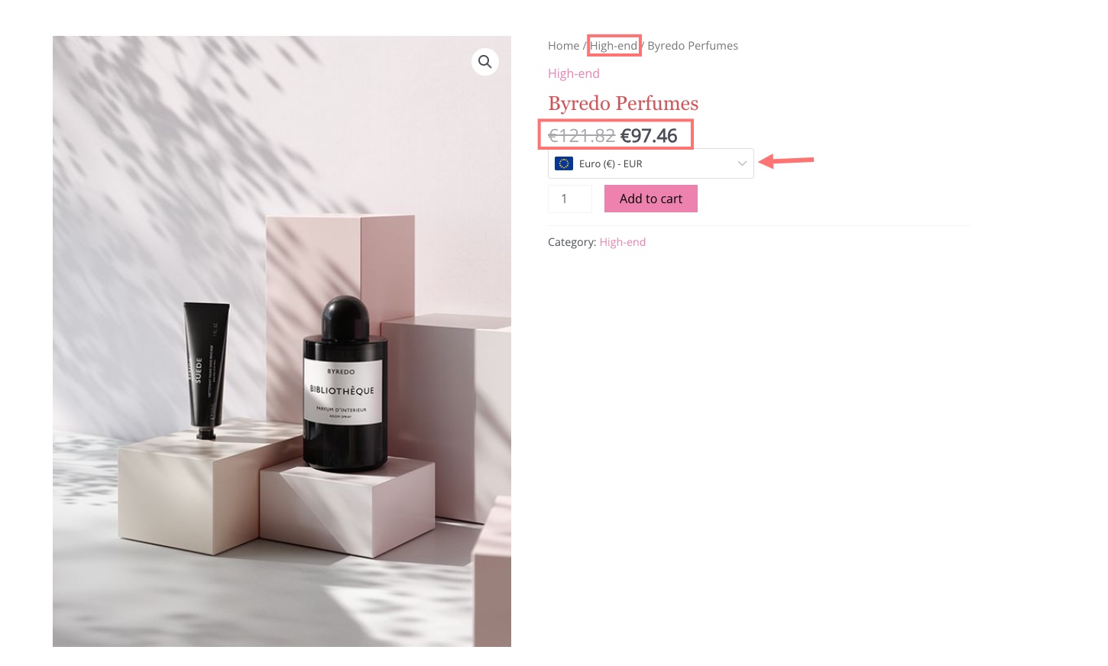This screenshot has height=666, width=1108.
Task: Click the red arrow pointing at currency selector
Action: (x=786, y=160)
